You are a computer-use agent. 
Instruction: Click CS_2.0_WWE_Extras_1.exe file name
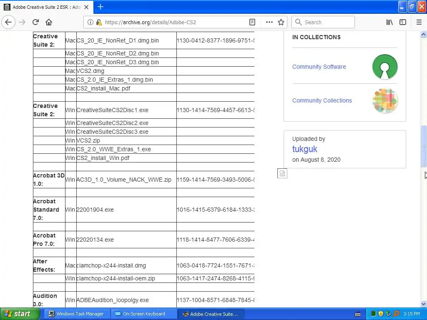tap(113, 149)
